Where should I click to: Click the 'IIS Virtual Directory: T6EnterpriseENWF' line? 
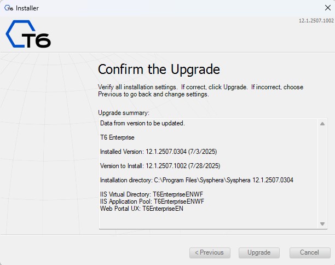(152, 194)
